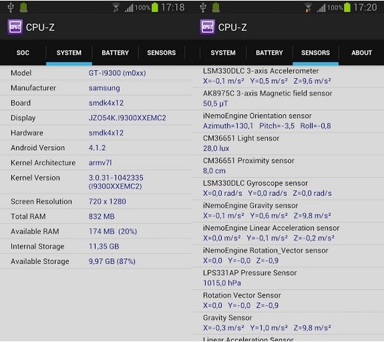Screen dimensions: 384x342
Task: Open the ABOUT tab
Action: 361,53
